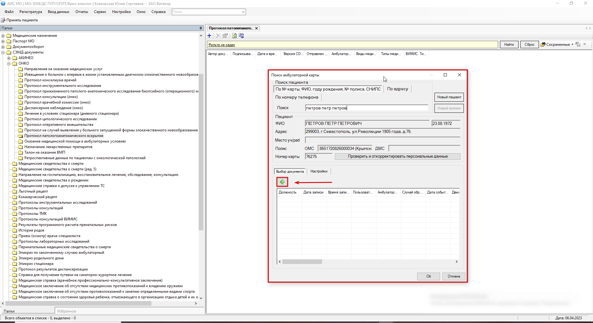Collapse the ОНКО tree node
593x323 pixels.
pos(9,64)
